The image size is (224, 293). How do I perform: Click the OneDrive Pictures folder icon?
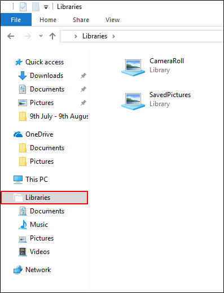(23, 161)
